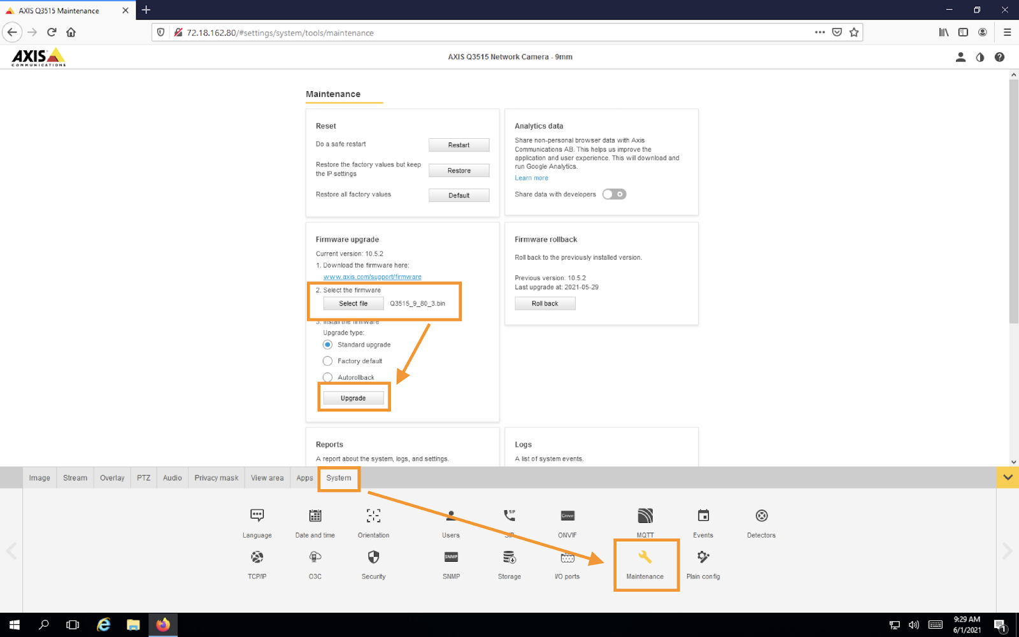Click the Roll back button
Viewport: 1019px width, 637px height.
(x=545, y=303)
